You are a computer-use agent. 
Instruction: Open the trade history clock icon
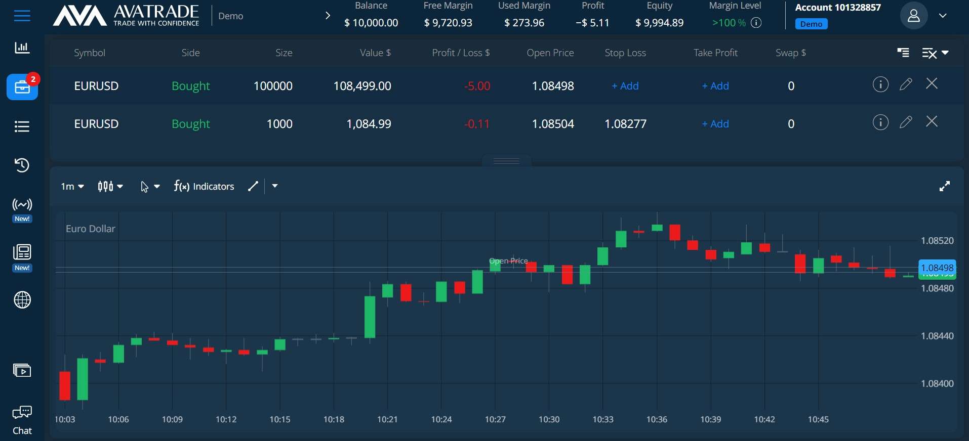pos(22,165)
